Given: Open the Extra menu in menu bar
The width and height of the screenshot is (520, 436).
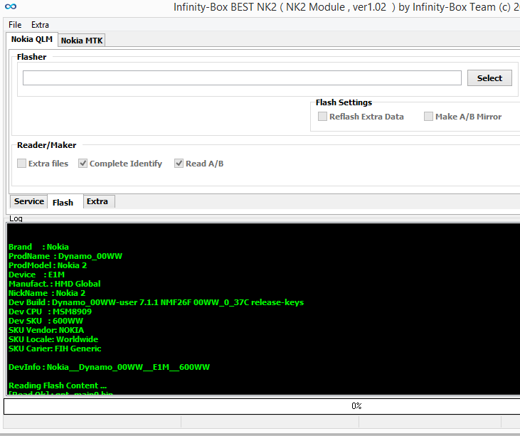Looking at the screenshot, I should (40, 25).
